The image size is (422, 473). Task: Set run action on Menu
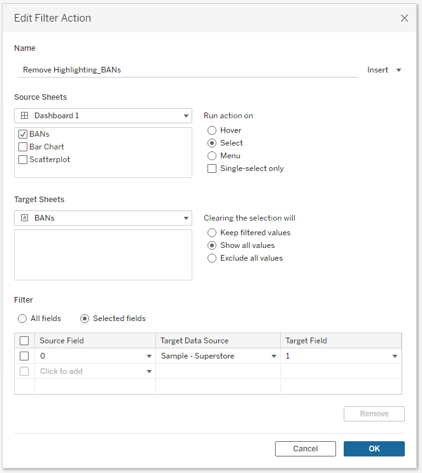coord(212,156)
